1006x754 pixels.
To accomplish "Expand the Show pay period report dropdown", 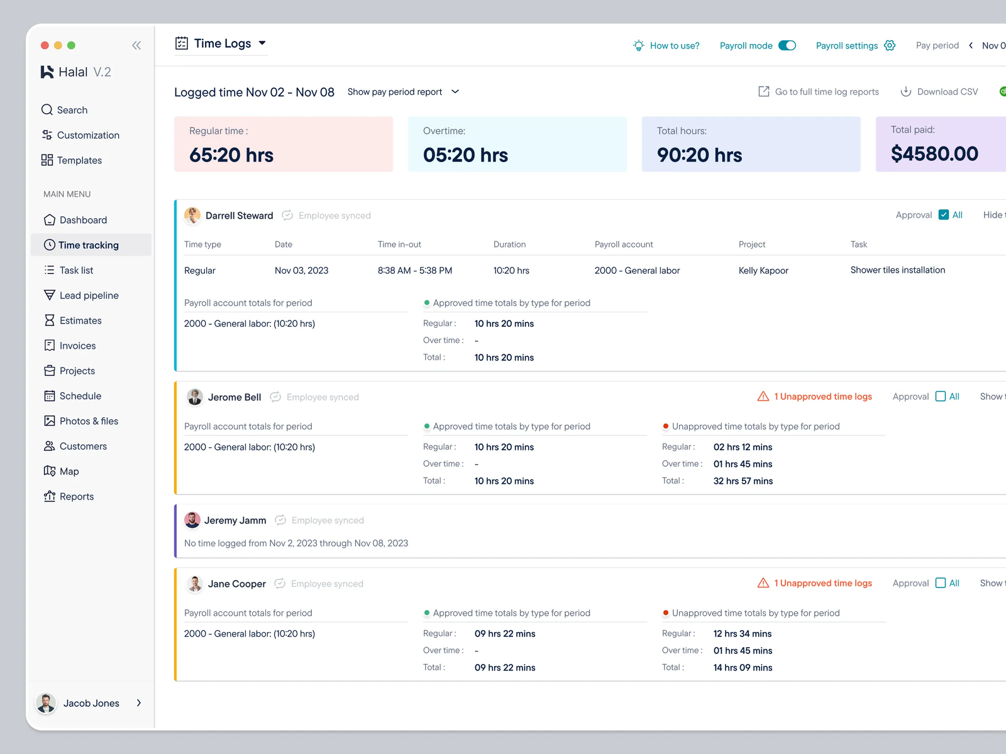I will (455, 92).
